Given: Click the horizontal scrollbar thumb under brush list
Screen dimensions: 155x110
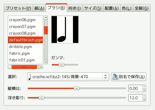Looking at the screenshot, I should point(24,67).
